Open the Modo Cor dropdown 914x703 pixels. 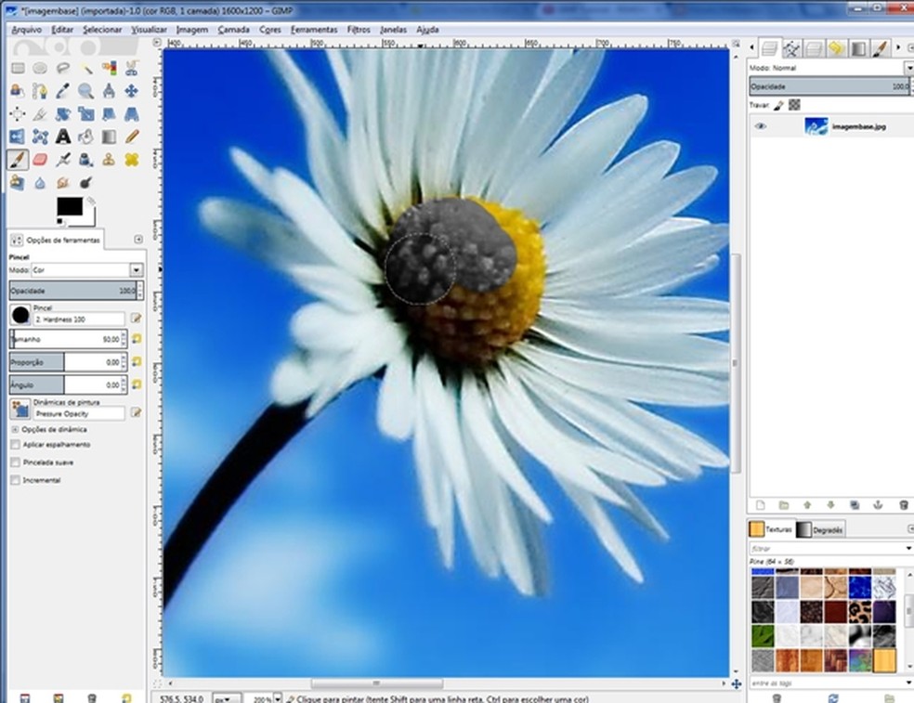tap(136, 269)
